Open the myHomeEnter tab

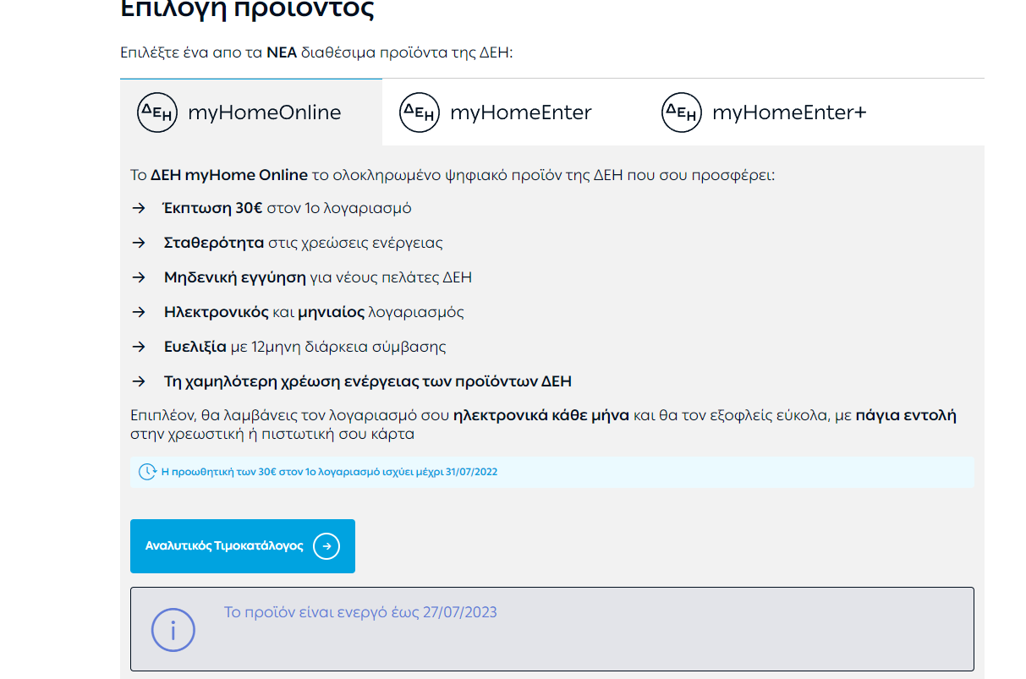(513, 112)
